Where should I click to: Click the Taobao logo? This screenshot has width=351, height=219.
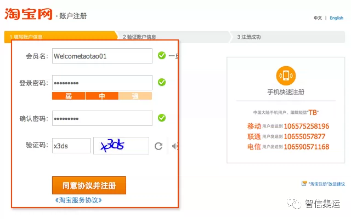coord(29,14)
